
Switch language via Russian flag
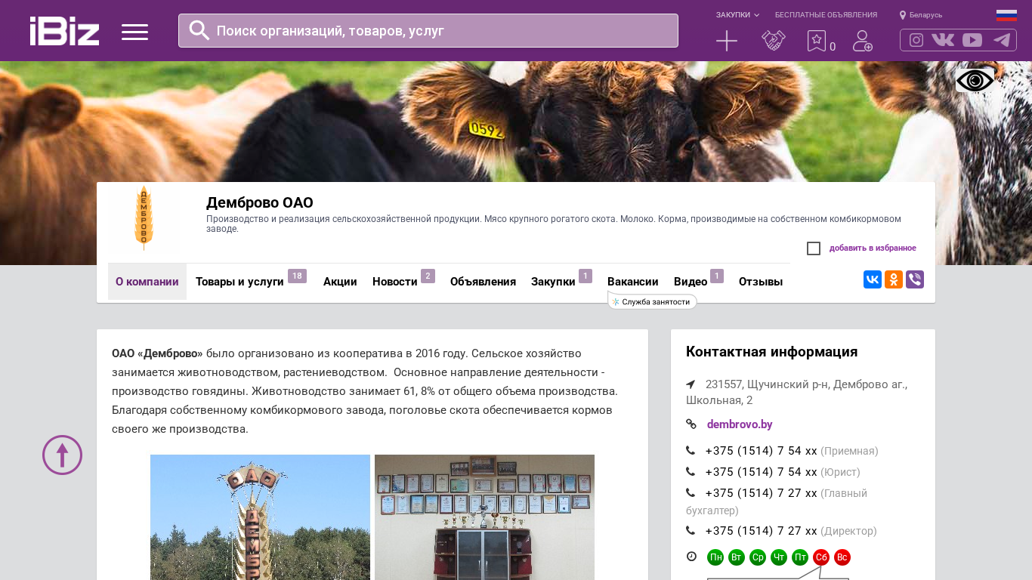(x=1006, y=15)
